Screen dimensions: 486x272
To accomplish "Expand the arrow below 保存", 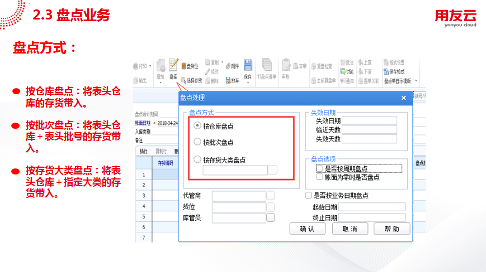I will click(248, 82).
